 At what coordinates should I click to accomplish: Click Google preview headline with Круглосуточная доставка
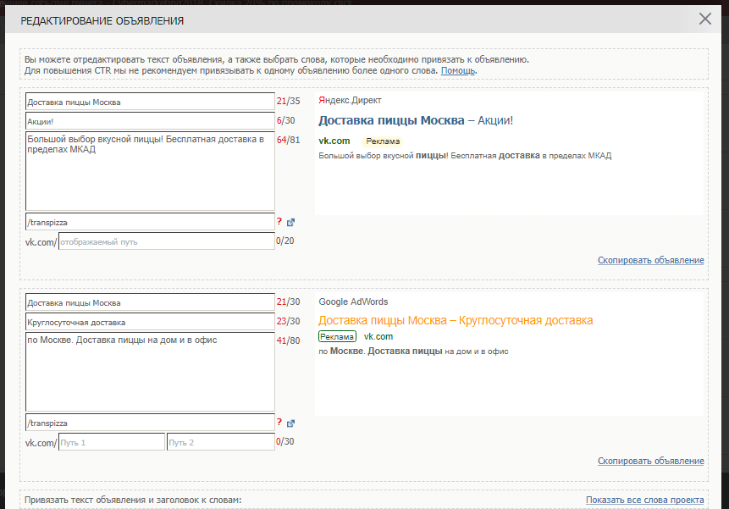pos(455,321)
